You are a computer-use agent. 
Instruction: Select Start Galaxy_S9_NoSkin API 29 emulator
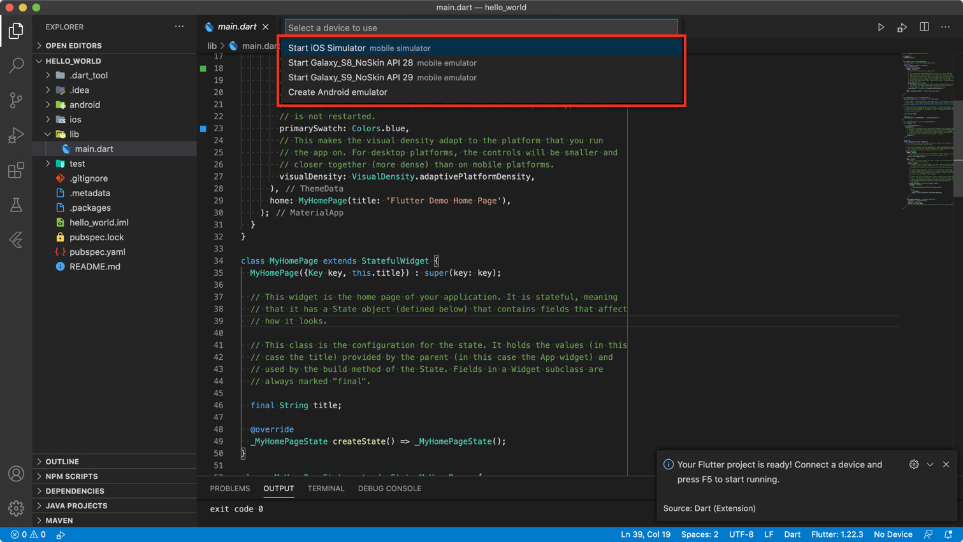(x=481, y=77)
